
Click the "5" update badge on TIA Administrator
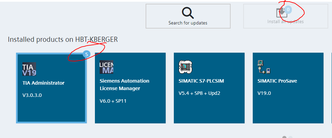pos(87,54)
